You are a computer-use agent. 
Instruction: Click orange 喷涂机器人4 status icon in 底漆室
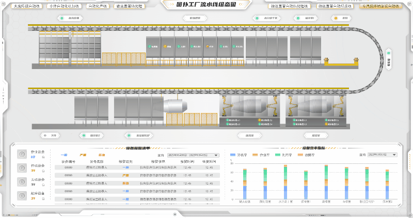click(326, 124)
